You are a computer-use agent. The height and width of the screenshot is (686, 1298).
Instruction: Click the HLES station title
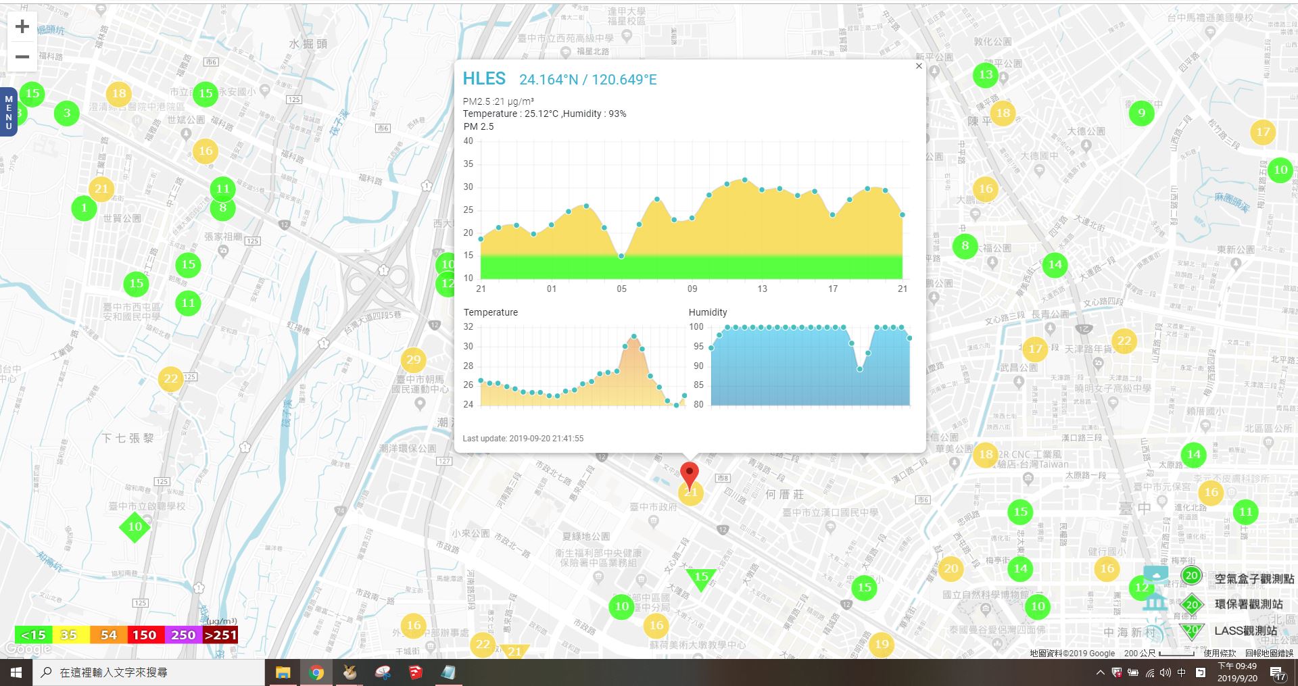[484, 78]
